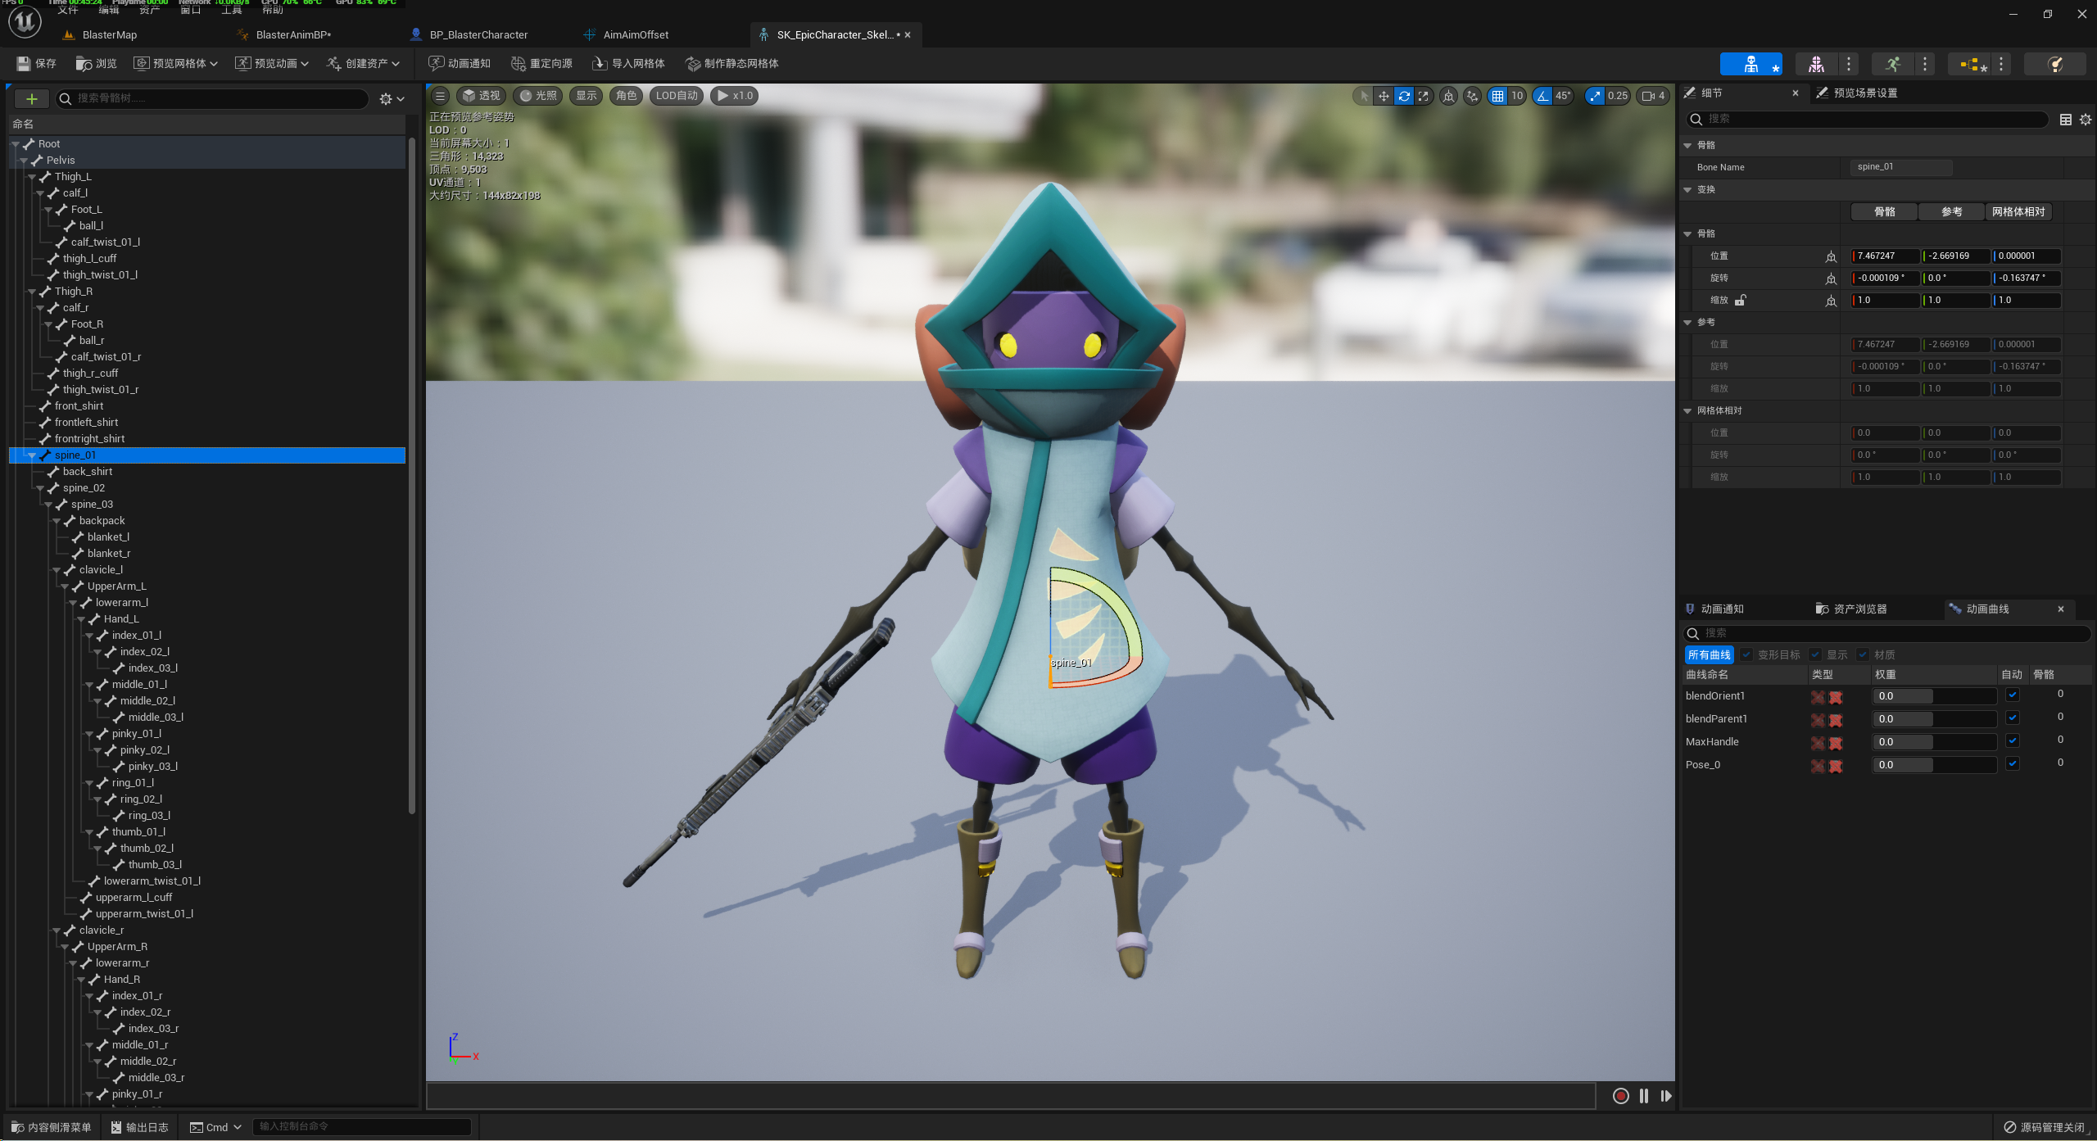Open the camera speed setting
This screenshot has height=1141, width=2097.
pos(1654,96)
